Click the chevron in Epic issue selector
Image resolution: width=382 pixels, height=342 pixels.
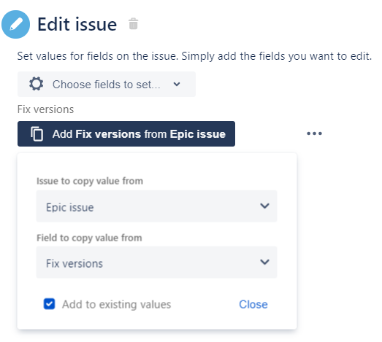pos(264,206)
